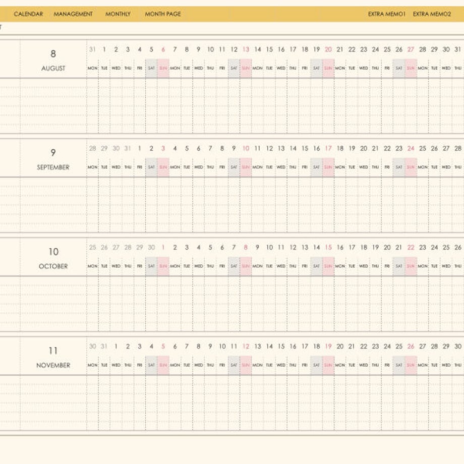Open the EXTRA MEMO1 link
Image resolution: width=464 pixels, height=464 pixels.
tap(386, 14)
